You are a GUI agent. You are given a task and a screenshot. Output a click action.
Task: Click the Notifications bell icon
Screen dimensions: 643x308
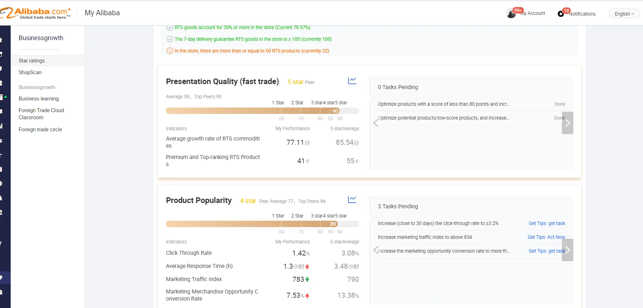click(561, 14)
